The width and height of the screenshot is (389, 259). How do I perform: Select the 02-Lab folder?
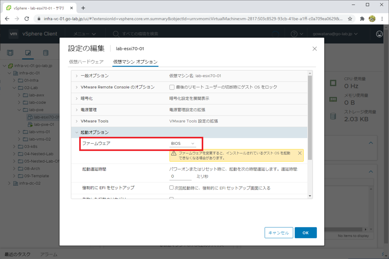pos(31,88)
